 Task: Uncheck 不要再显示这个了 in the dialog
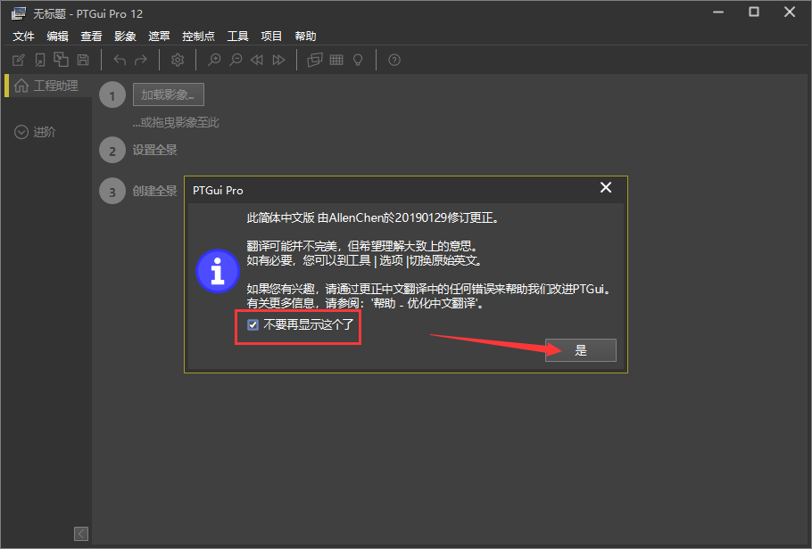[253, 324]
